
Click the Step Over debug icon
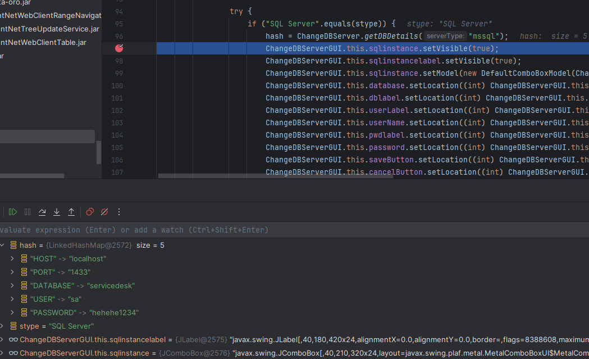pos(42,212)
